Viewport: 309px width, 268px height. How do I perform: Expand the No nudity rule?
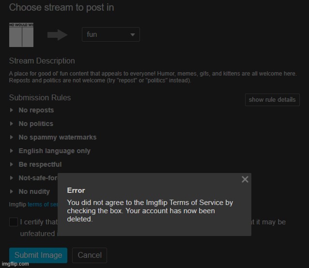[12, 191]
